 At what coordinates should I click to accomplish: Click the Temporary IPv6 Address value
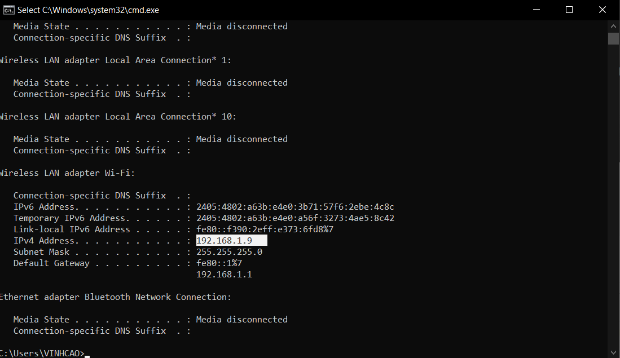pos(295,218)
